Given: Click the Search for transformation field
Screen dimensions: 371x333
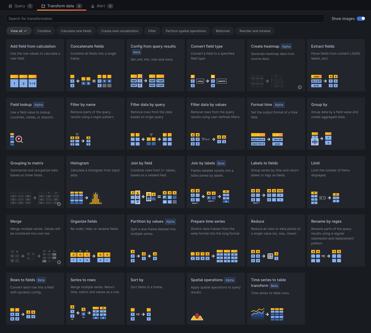Looking at the screenshot, I should (x=165, y=19).
